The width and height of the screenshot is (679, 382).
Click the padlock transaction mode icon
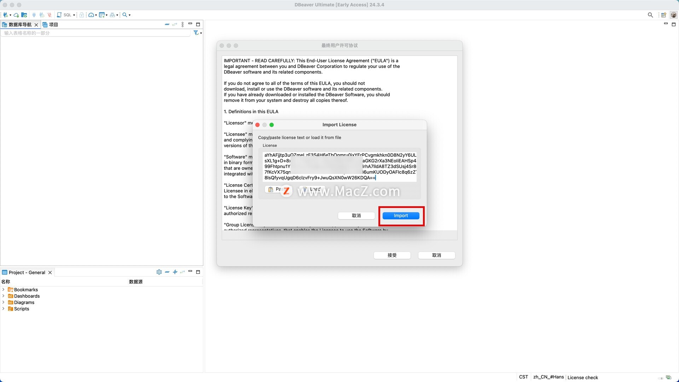(82, 15)
